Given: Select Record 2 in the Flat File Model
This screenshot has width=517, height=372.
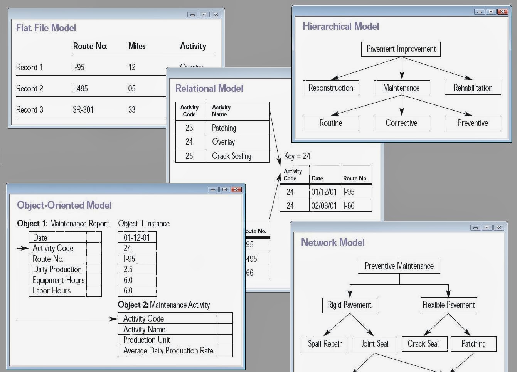Looking at the screenshot, I should [x=30, y=88].
